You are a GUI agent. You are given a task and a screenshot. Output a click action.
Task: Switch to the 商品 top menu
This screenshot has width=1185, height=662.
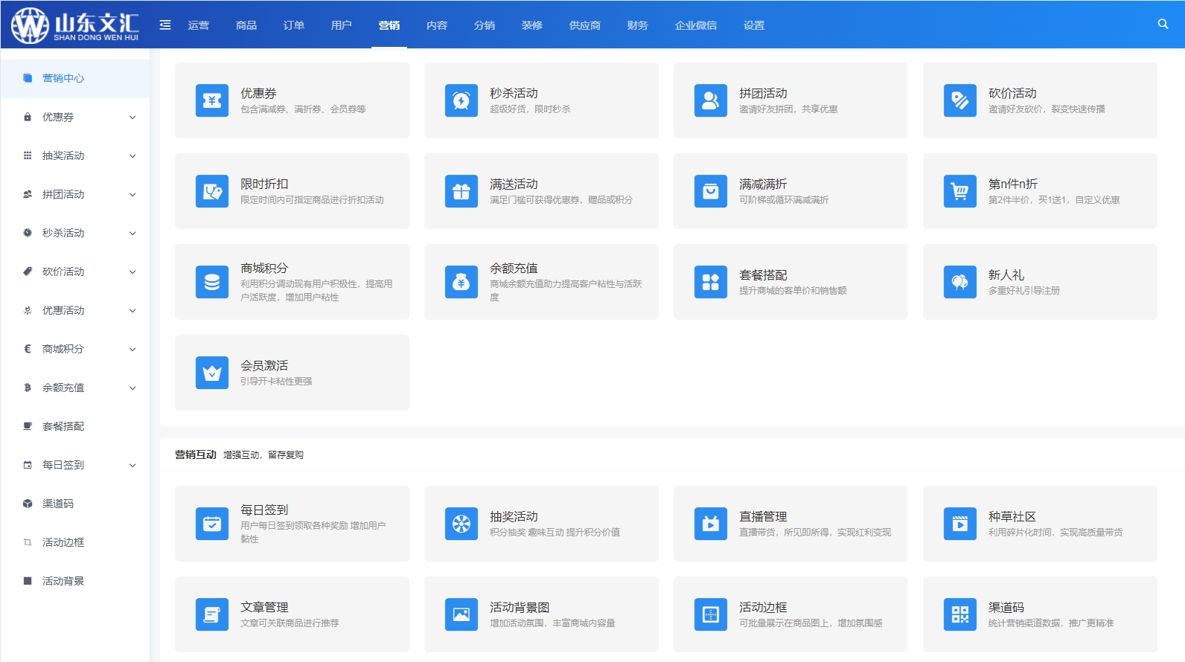(246, 25)
